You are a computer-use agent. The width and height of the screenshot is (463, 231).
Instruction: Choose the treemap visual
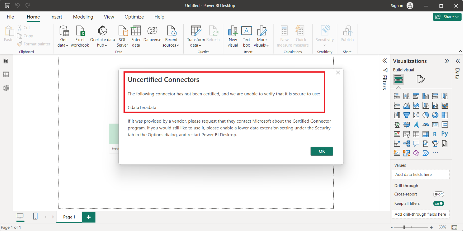click(x=445, y=115)
